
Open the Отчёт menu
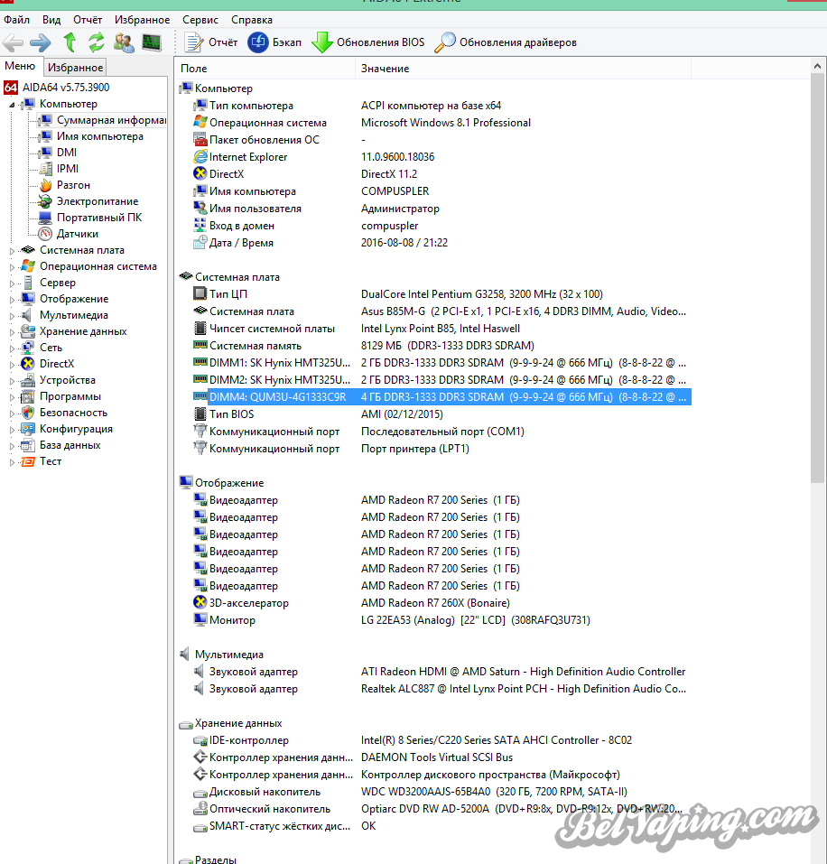88,20
